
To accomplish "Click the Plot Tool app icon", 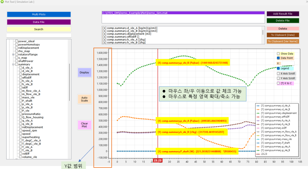I will 2,2.
